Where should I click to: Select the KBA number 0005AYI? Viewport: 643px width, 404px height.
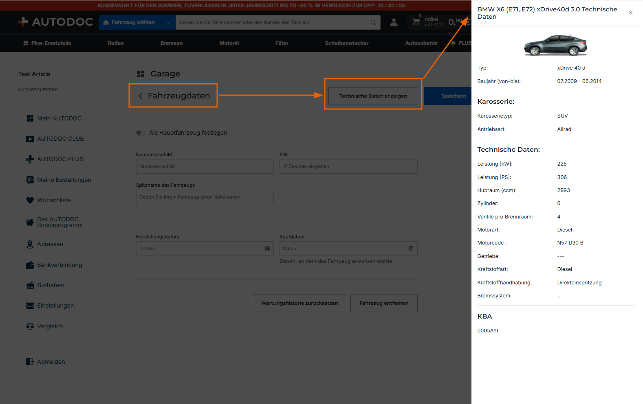tap(488, 331)
